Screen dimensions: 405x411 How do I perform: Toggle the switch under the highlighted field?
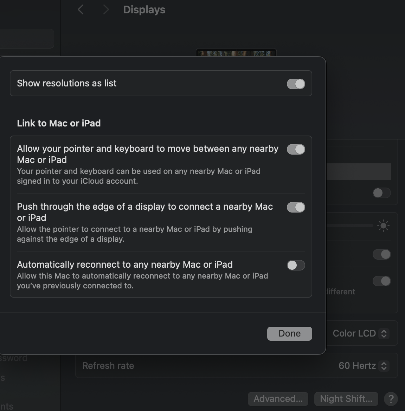381,193
